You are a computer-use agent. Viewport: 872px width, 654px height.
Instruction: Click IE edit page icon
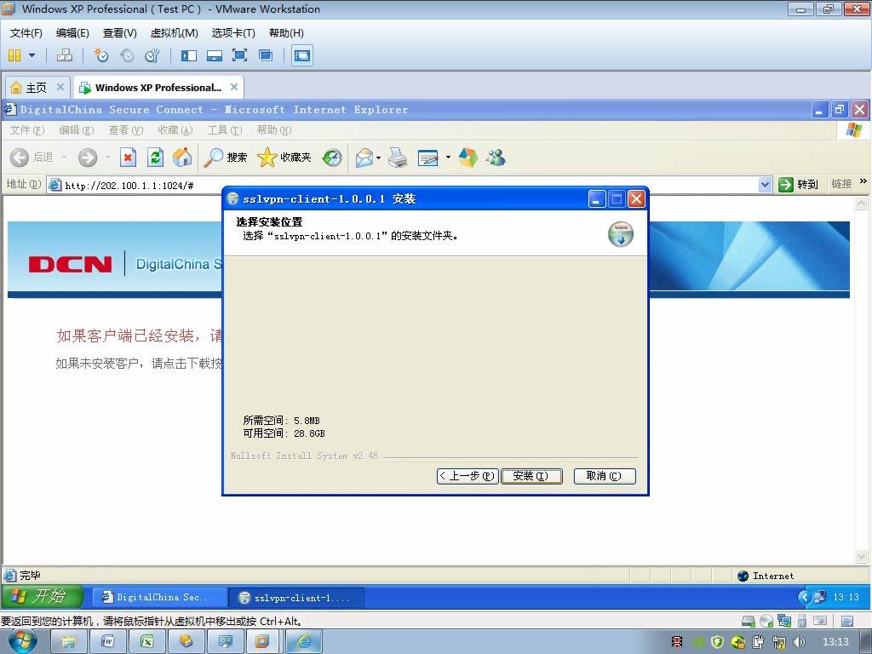(x=428, y=158)
